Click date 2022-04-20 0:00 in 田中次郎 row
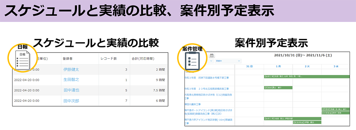The height and width of the screenshot is (130, 356). 27,101
